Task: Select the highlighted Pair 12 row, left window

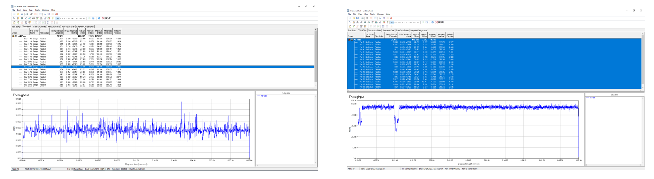Action: [163, 67]
